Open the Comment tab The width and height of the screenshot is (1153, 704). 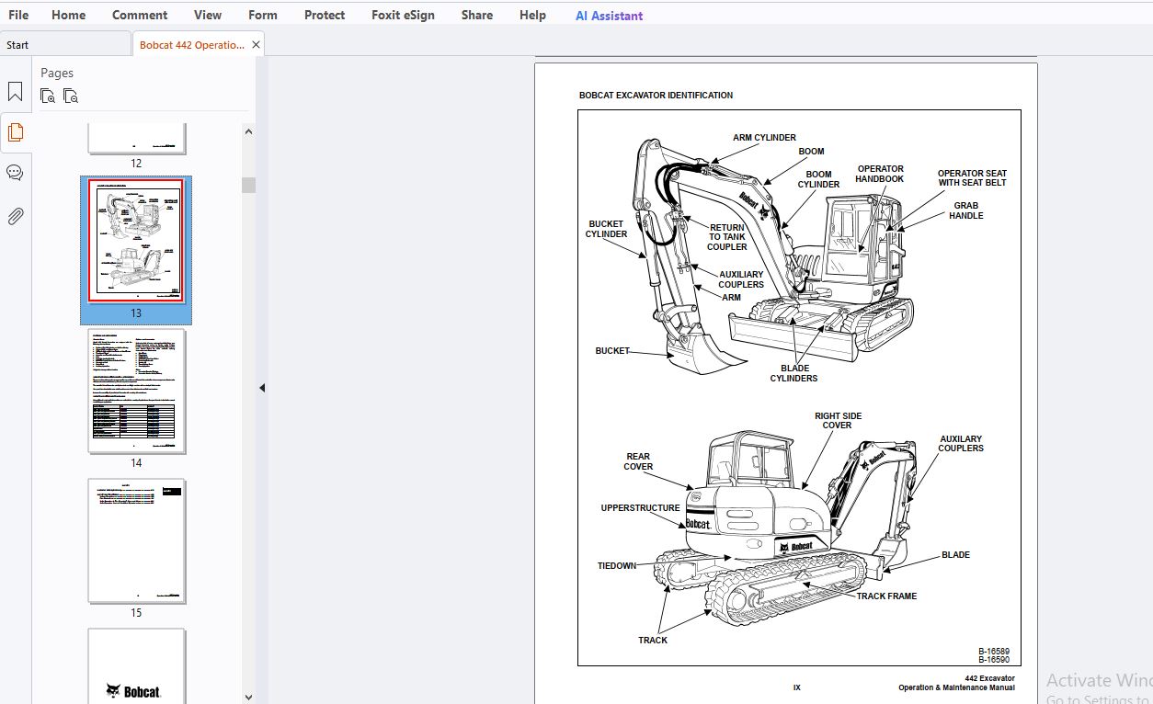(140, 15)
